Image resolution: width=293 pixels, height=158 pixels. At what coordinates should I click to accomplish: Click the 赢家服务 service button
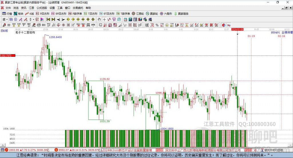pyautogui.click(x=181, y=13)
